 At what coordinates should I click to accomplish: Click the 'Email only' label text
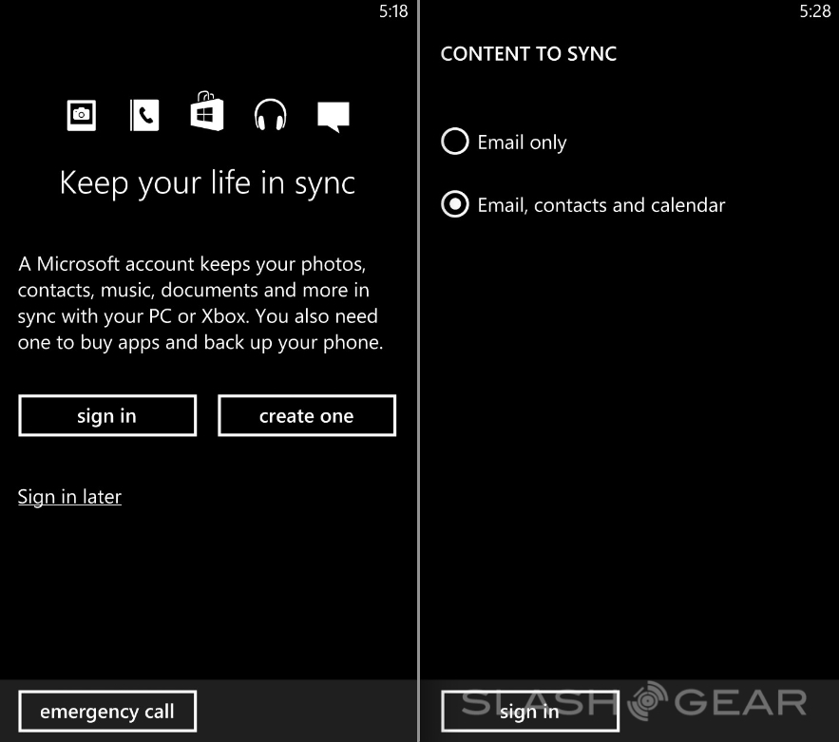522,143
